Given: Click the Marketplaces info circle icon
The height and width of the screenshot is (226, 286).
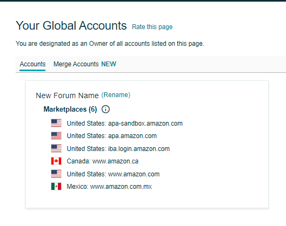Looking at the screenshot, I should click(x=105, y=109).
